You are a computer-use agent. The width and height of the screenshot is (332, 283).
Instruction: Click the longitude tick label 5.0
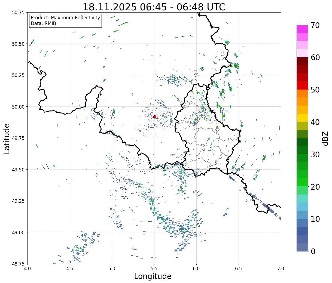112,269
